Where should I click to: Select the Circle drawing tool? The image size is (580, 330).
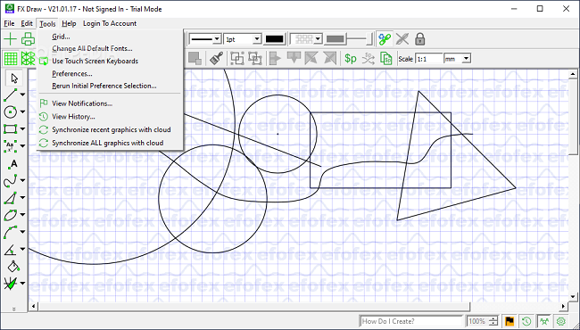11,112
